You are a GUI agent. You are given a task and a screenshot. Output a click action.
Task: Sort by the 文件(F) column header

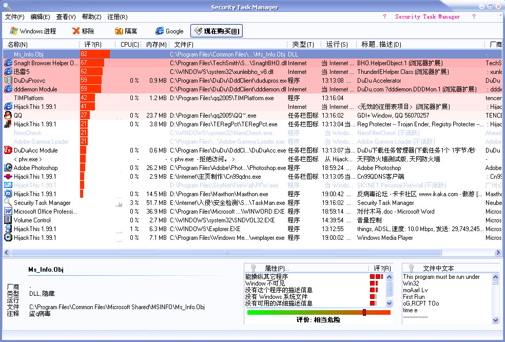(228, 45)
